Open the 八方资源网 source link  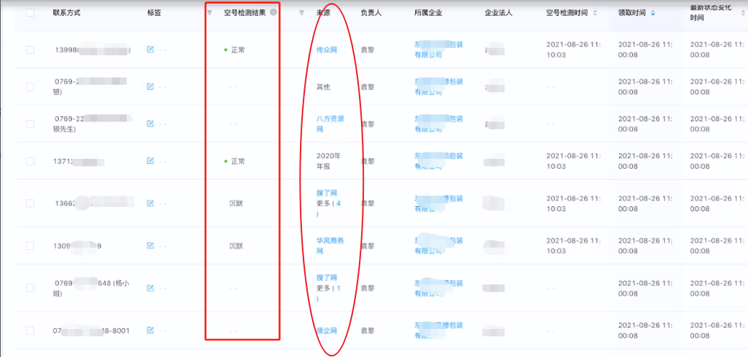click(330, 124)
